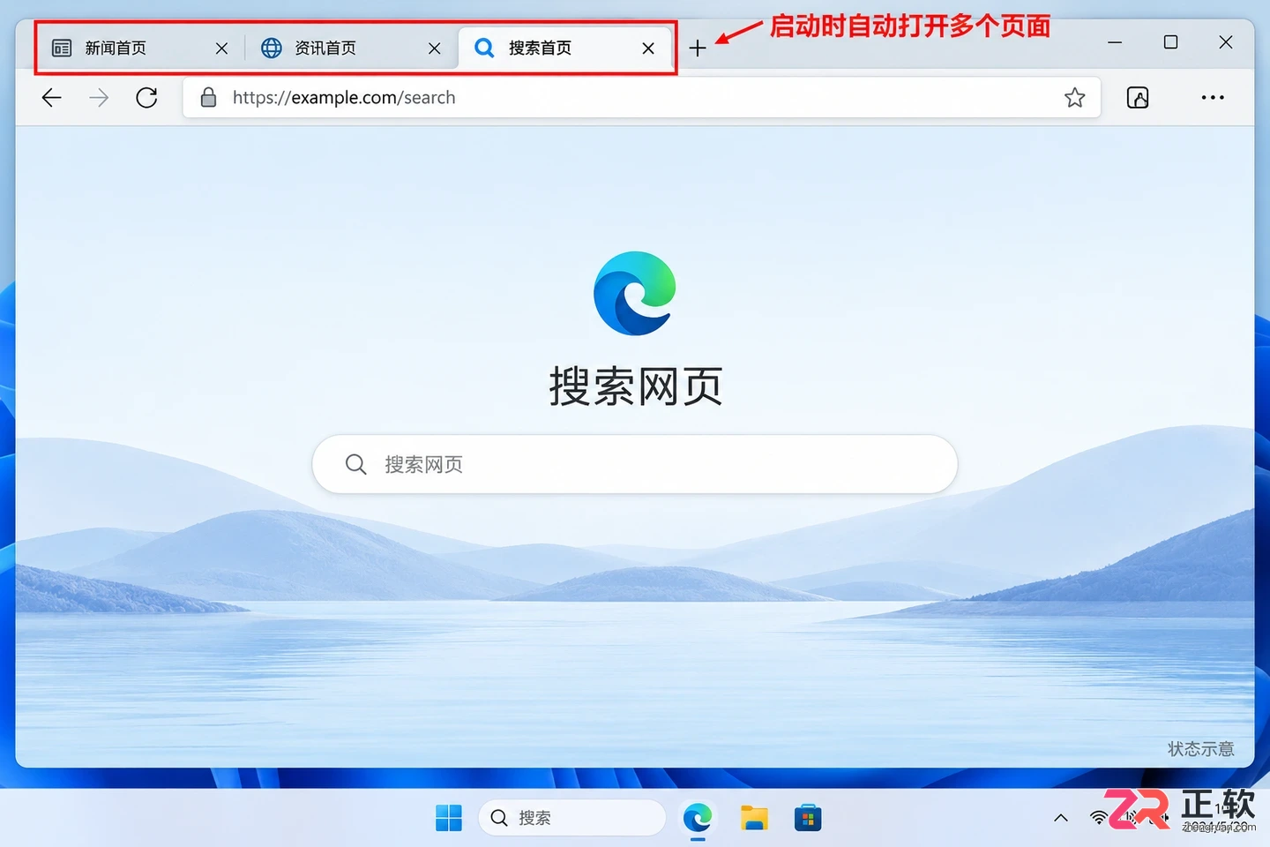The image size is (1270, 847).
Task: Show hidden system tray icons
Action: tap(1061, 818)
